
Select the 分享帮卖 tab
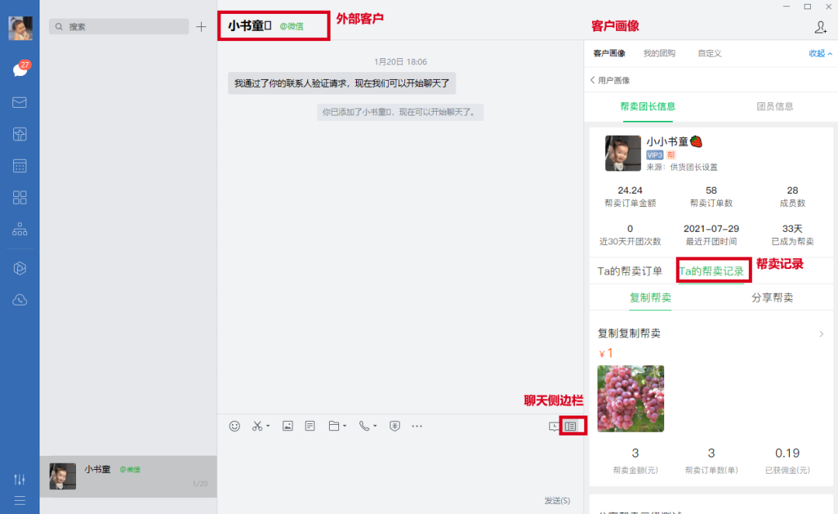pos(772,298)
